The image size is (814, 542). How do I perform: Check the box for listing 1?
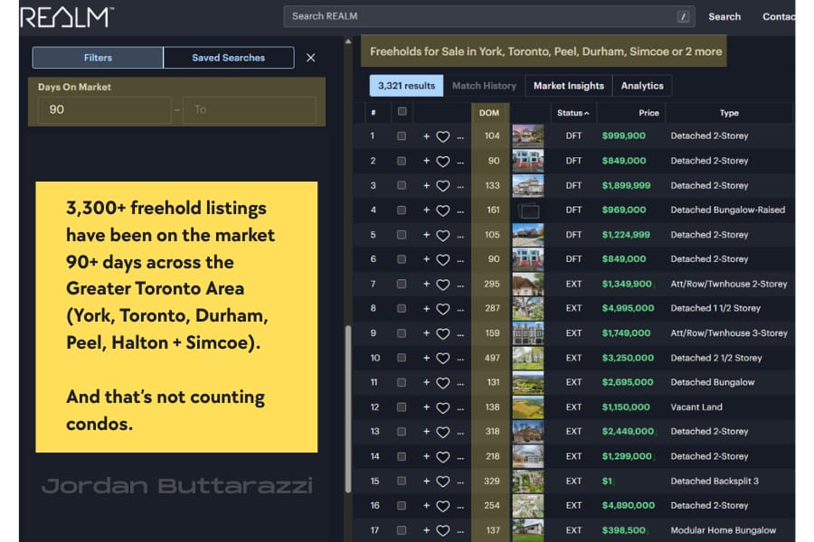click(x=402, y=135)
